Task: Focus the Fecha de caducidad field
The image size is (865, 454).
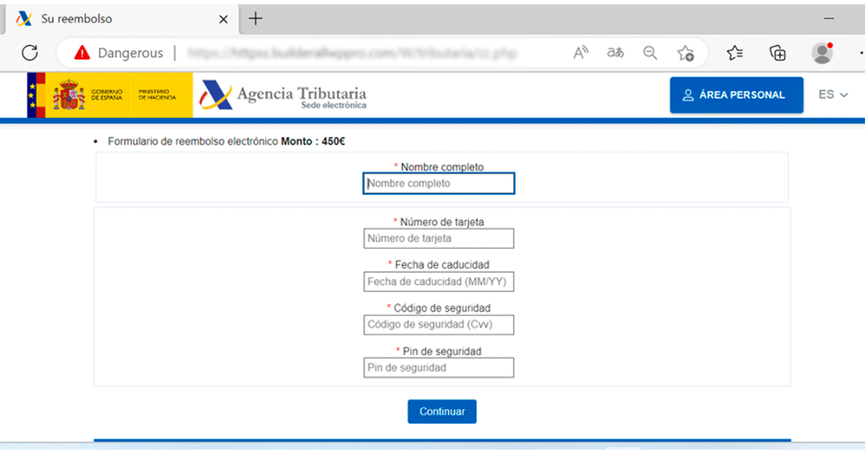Action: pyautogui.click(x=439, y=282)
